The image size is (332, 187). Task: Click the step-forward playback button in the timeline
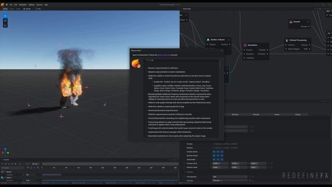12,164
